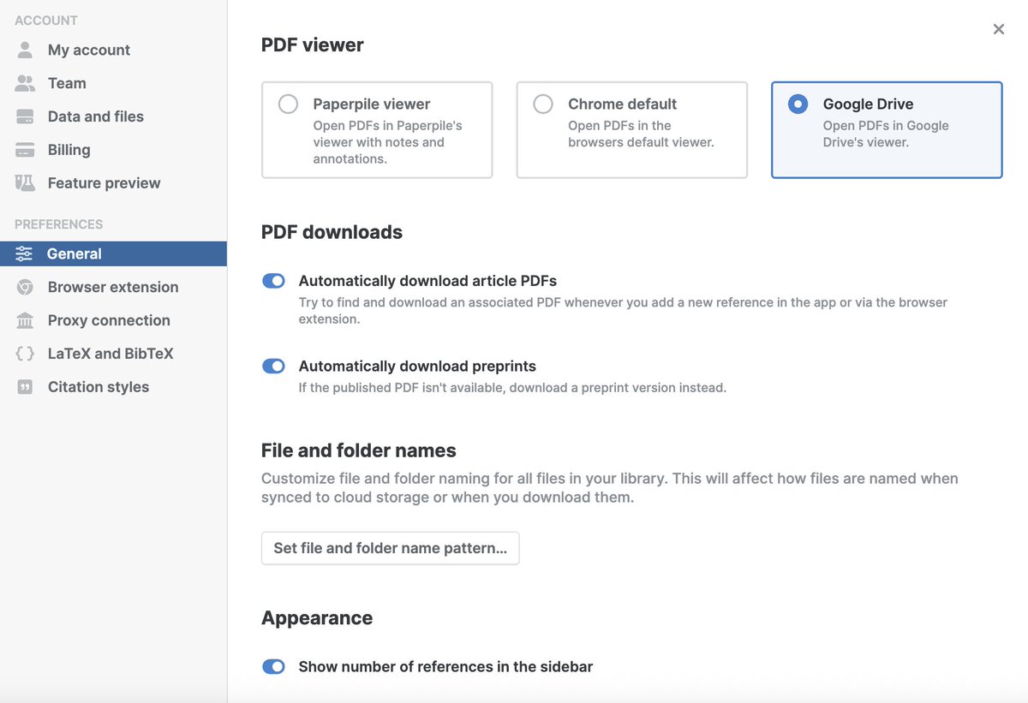
Task: Select the Google Drive radio button
Action: point(798,104)
